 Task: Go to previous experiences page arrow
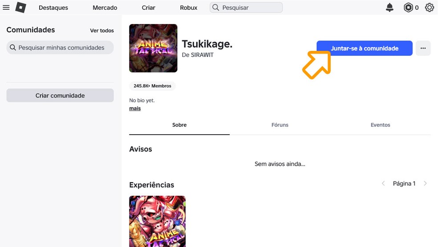pyautogui.click(x=383, y=184)
